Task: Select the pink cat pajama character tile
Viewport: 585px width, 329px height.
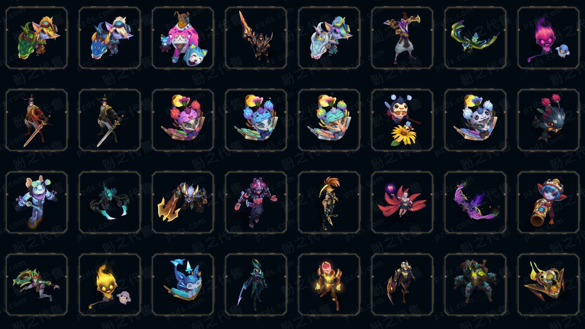Action: tap(183, 38)
